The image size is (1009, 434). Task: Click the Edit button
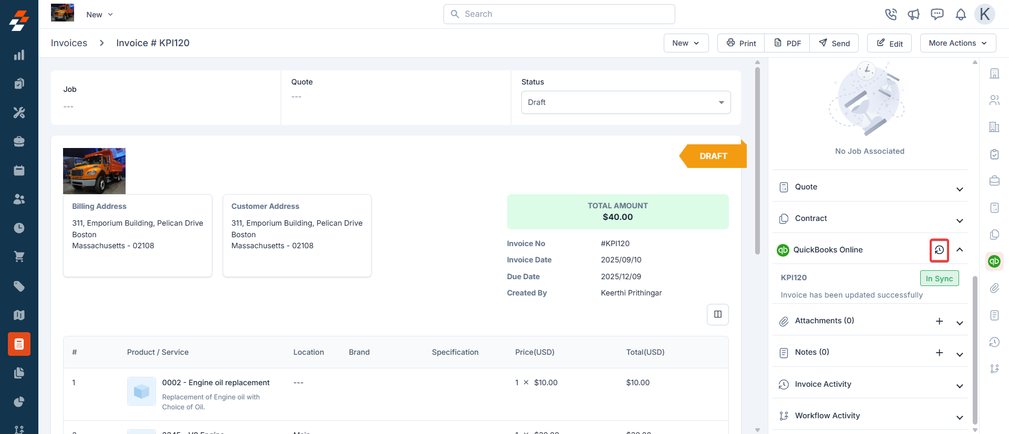(889, 43)
